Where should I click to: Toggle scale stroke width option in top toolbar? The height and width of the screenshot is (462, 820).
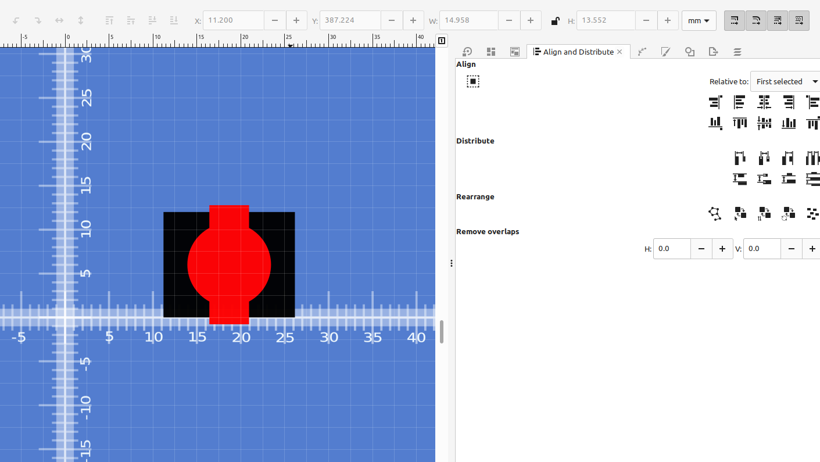[734, 20]
